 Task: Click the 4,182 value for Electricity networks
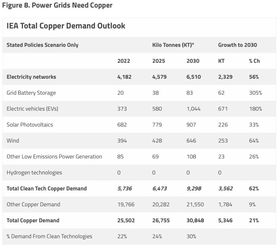click(124, 77)
